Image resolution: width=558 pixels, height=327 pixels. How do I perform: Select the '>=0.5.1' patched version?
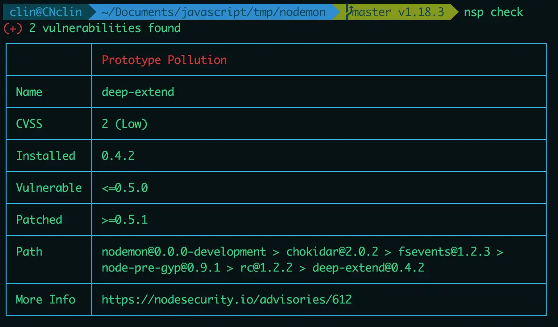pyautogui.click(x=125, y=220)
